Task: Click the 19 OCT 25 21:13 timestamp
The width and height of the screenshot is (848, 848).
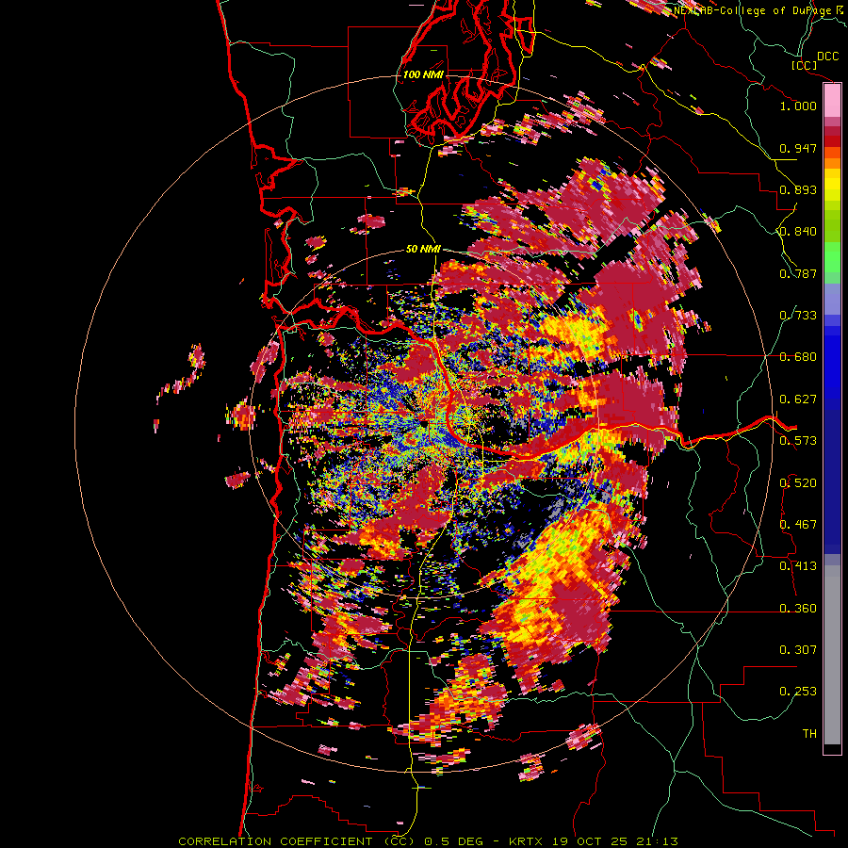Action: tap(613, 841)
